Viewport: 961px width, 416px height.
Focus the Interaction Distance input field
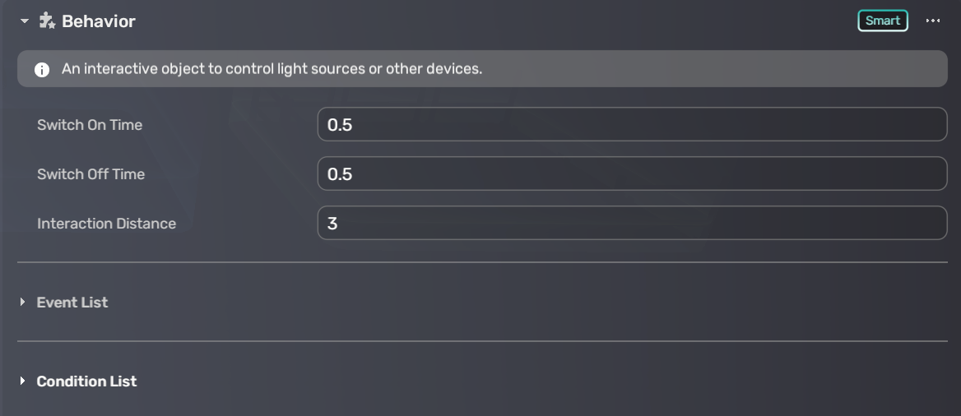pyautogui.click(x=631, y=224)
